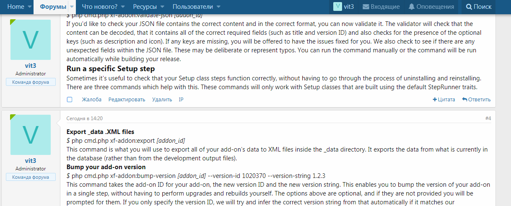511x206 pixels.
Task: Open vit3's avatar on post #4
Action: coord(31,135)
